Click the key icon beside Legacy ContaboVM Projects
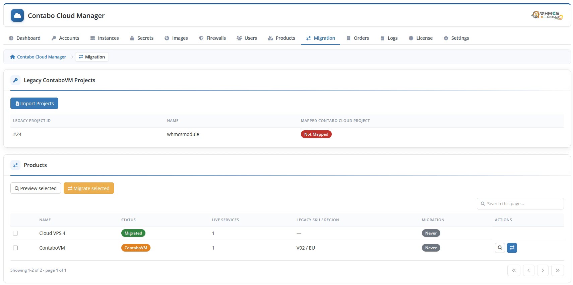The image size is (573, 285). point(15,80)
